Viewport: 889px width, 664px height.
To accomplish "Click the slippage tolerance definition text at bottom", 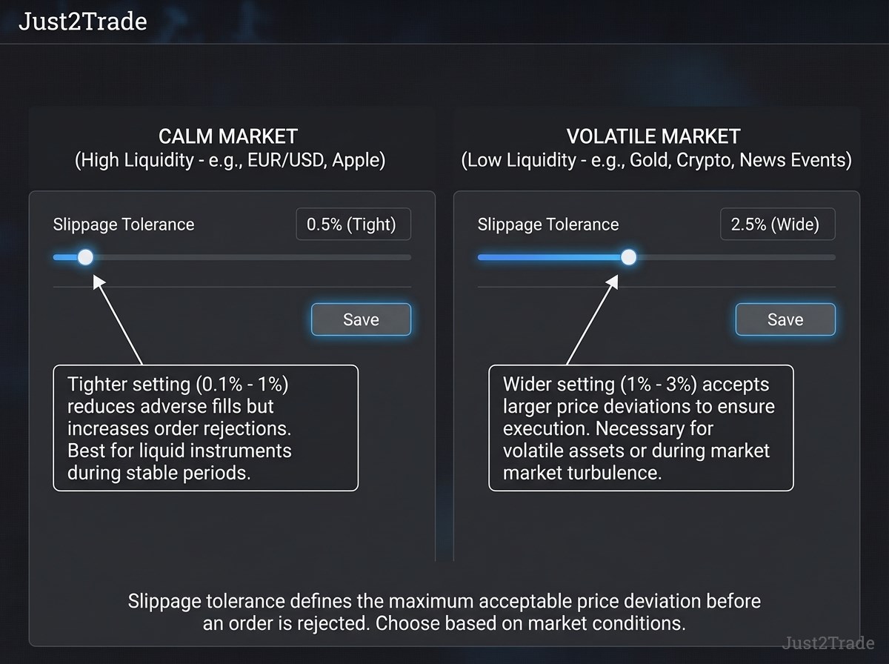I will coord(444,611).
